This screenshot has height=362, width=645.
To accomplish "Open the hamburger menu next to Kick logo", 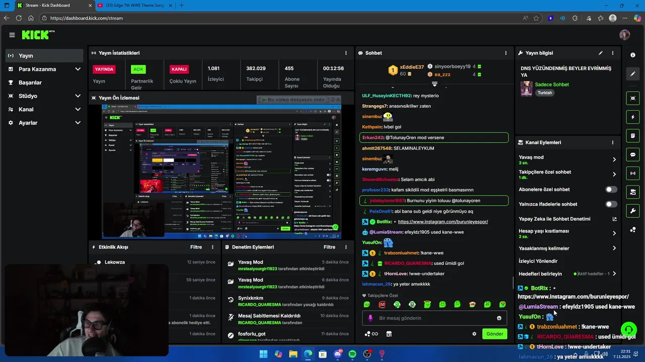I will click(x=12, y=35).
